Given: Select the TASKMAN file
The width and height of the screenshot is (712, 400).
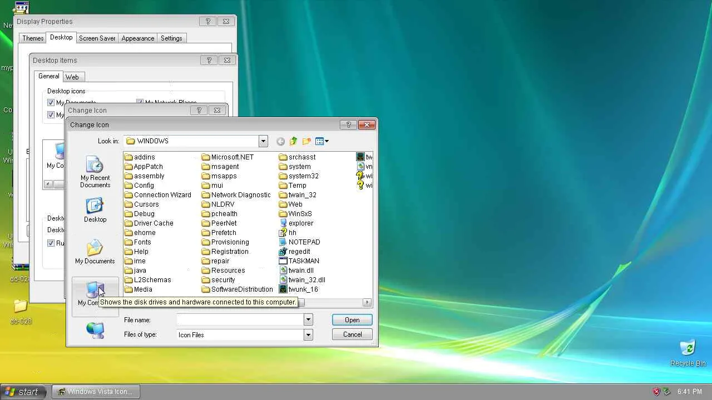Looking at the screenshot, I should (x=299, y=261).
